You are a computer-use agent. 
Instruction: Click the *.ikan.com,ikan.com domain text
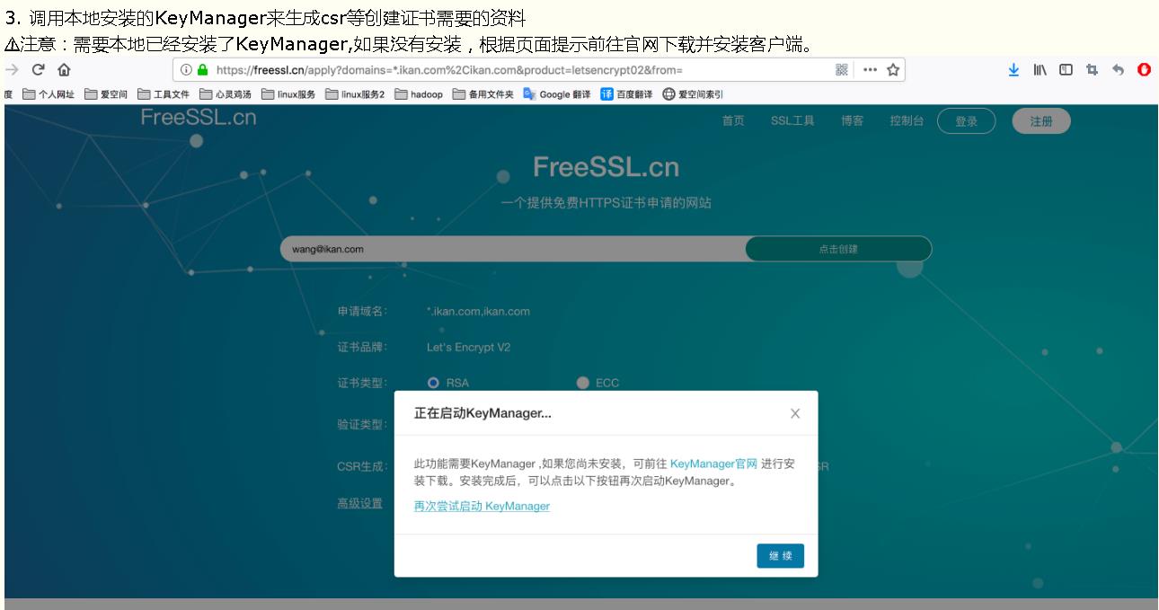click(478, 311)
